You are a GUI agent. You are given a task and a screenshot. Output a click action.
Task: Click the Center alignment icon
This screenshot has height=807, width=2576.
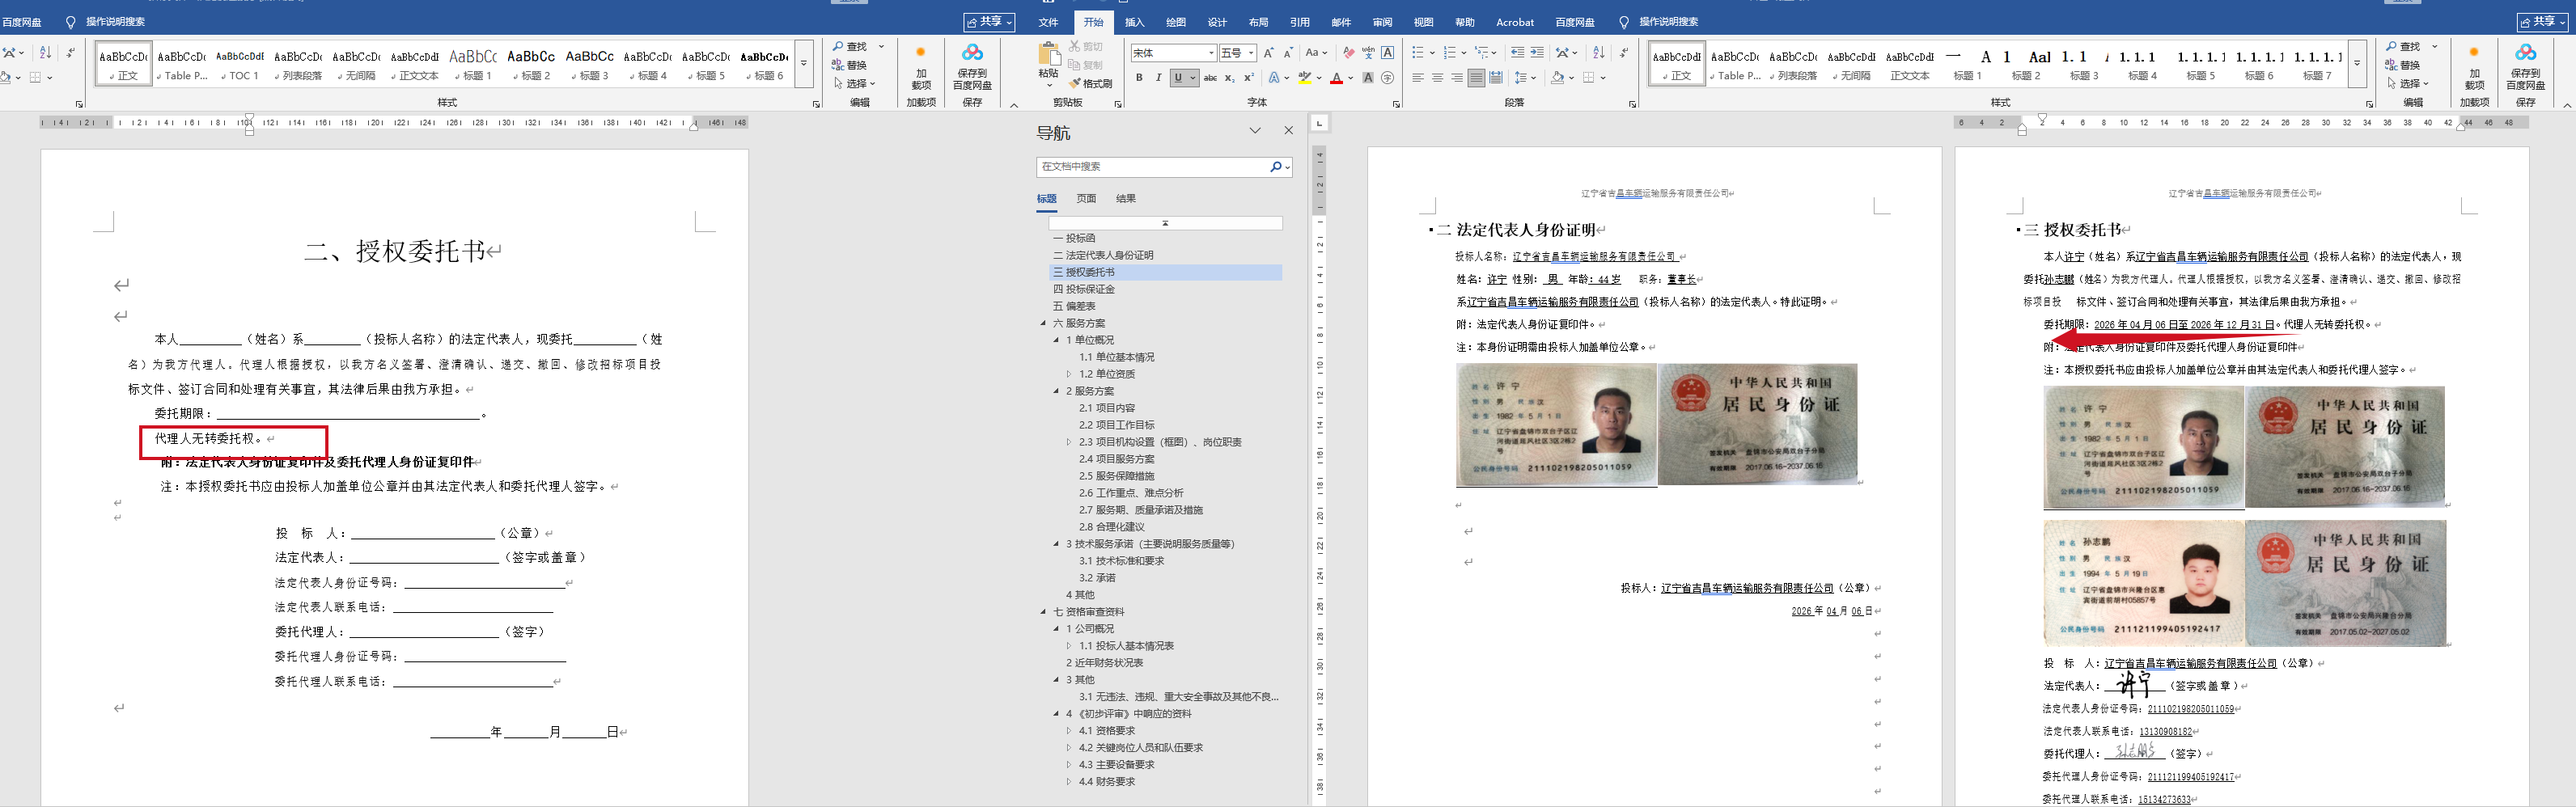tap(1437, 78)
